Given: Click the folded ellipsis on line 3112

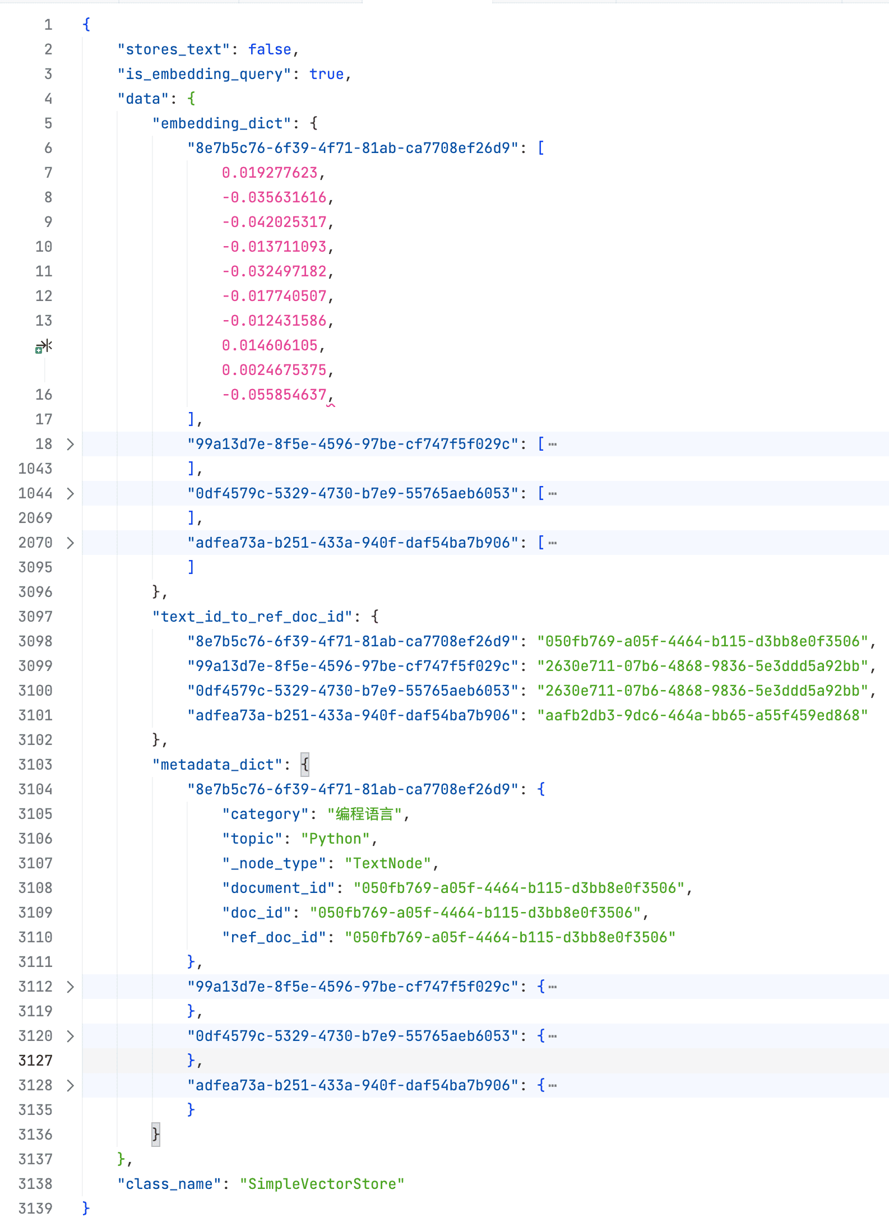Looking at the screenshot, I should coord(553,987).
